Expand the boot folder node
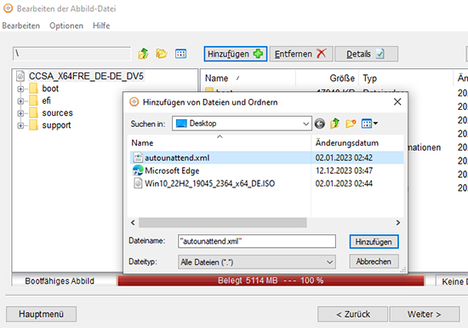This screenshot has width=468, height=328. coord(20,89)
